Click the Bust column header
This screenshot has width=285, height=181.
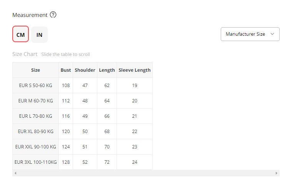click(66, 70)
